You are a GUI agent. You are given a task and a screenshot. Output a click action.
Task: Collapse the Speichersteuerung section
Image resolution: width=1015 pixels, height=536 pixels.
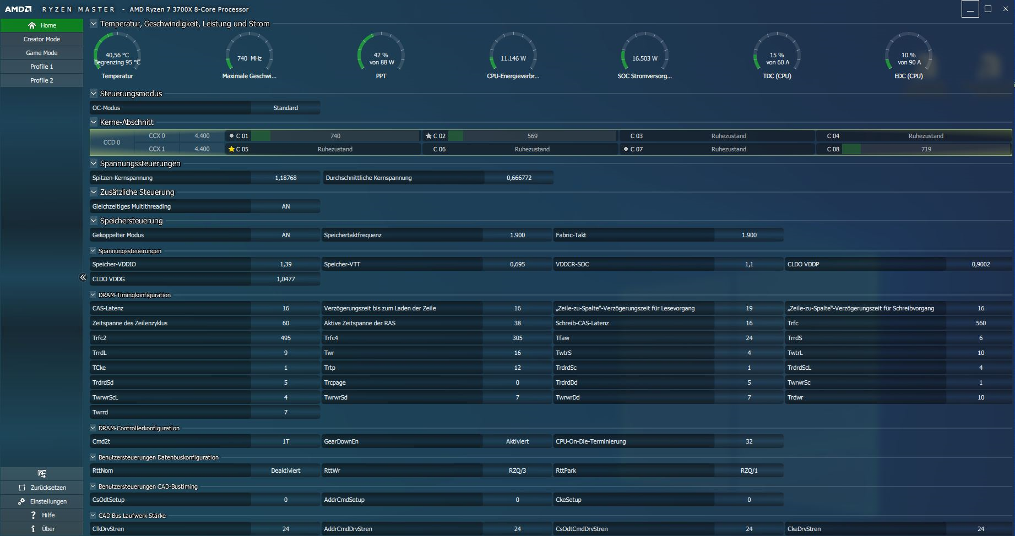pos(94,221)
